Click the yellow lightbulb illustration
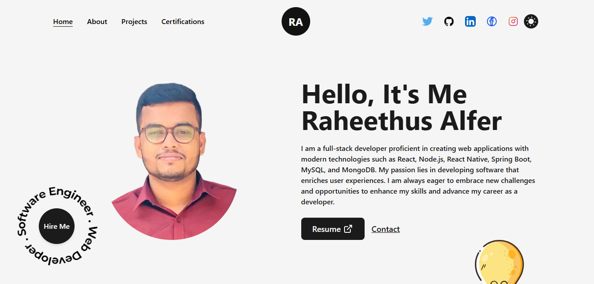This screenshot has width=594, height=284. [x=499, y=262]
